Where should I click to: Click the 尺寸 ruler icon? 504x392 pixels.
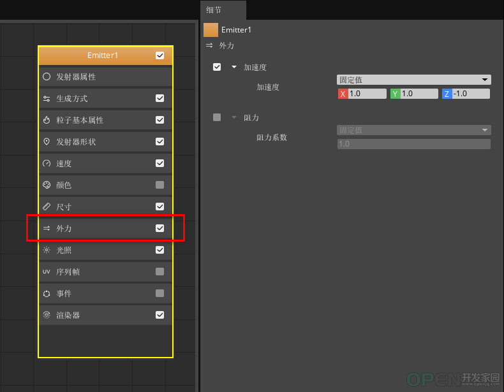[x=47, y=207]
